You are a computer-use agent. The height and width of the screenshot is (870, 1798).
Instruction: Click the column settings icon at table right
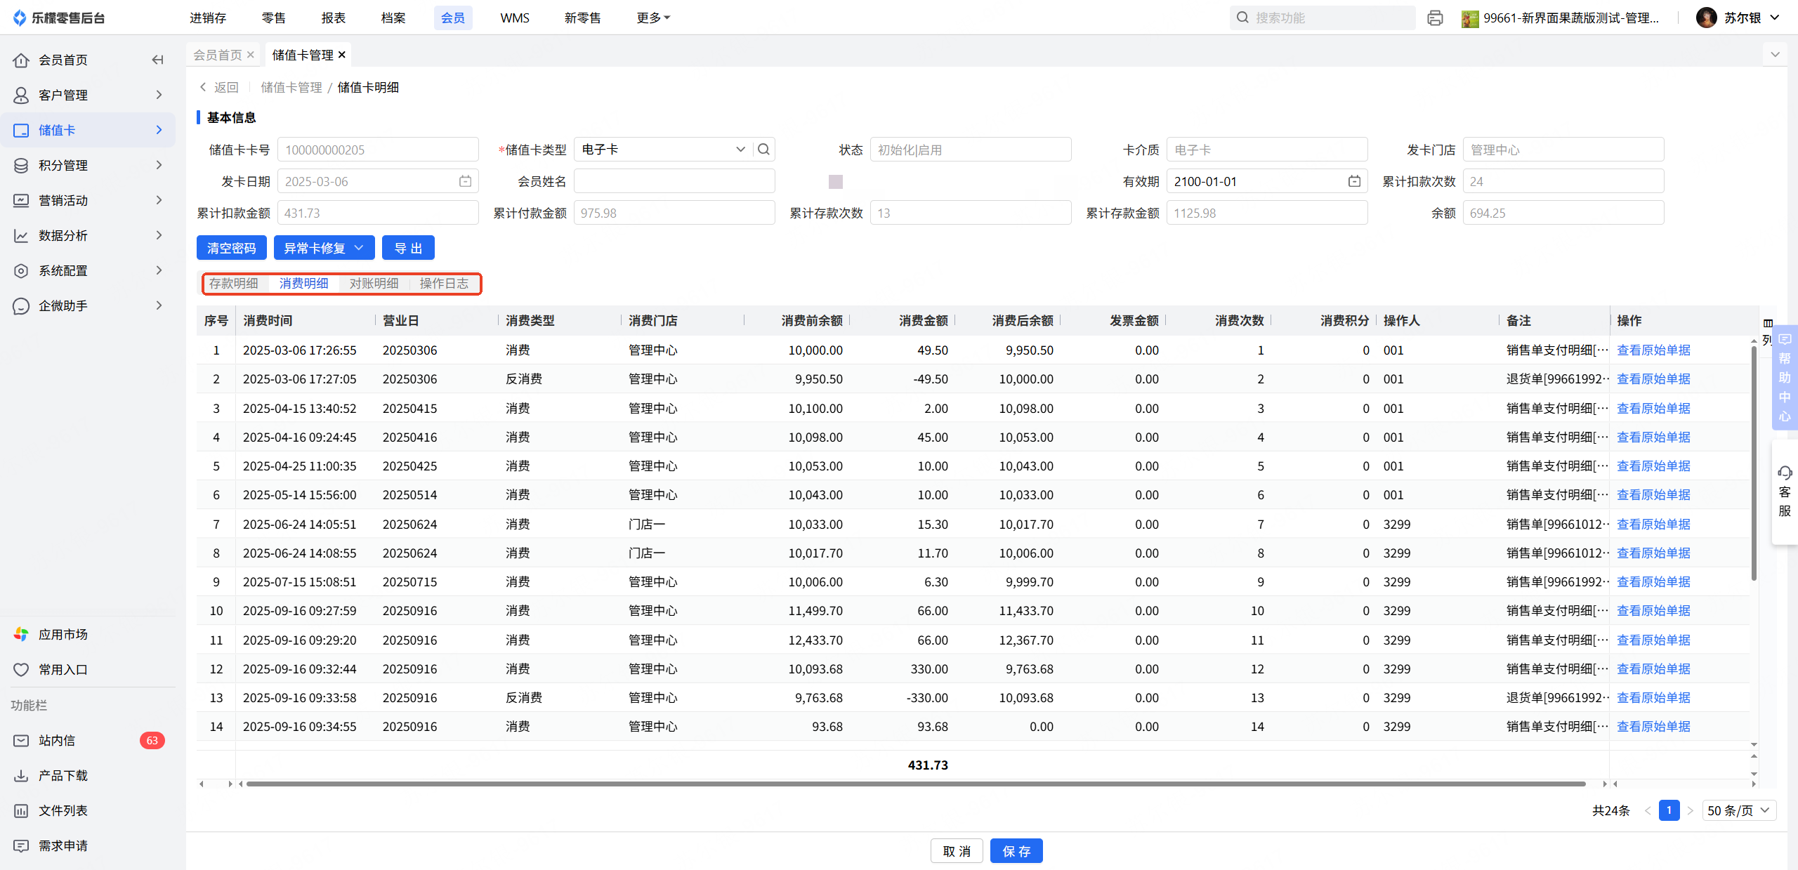pos(1768,324)
